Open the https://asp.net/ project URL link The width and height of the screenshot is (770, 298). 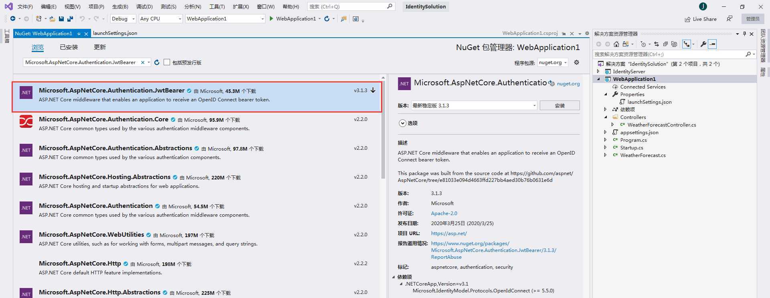[x=449, y=234]
